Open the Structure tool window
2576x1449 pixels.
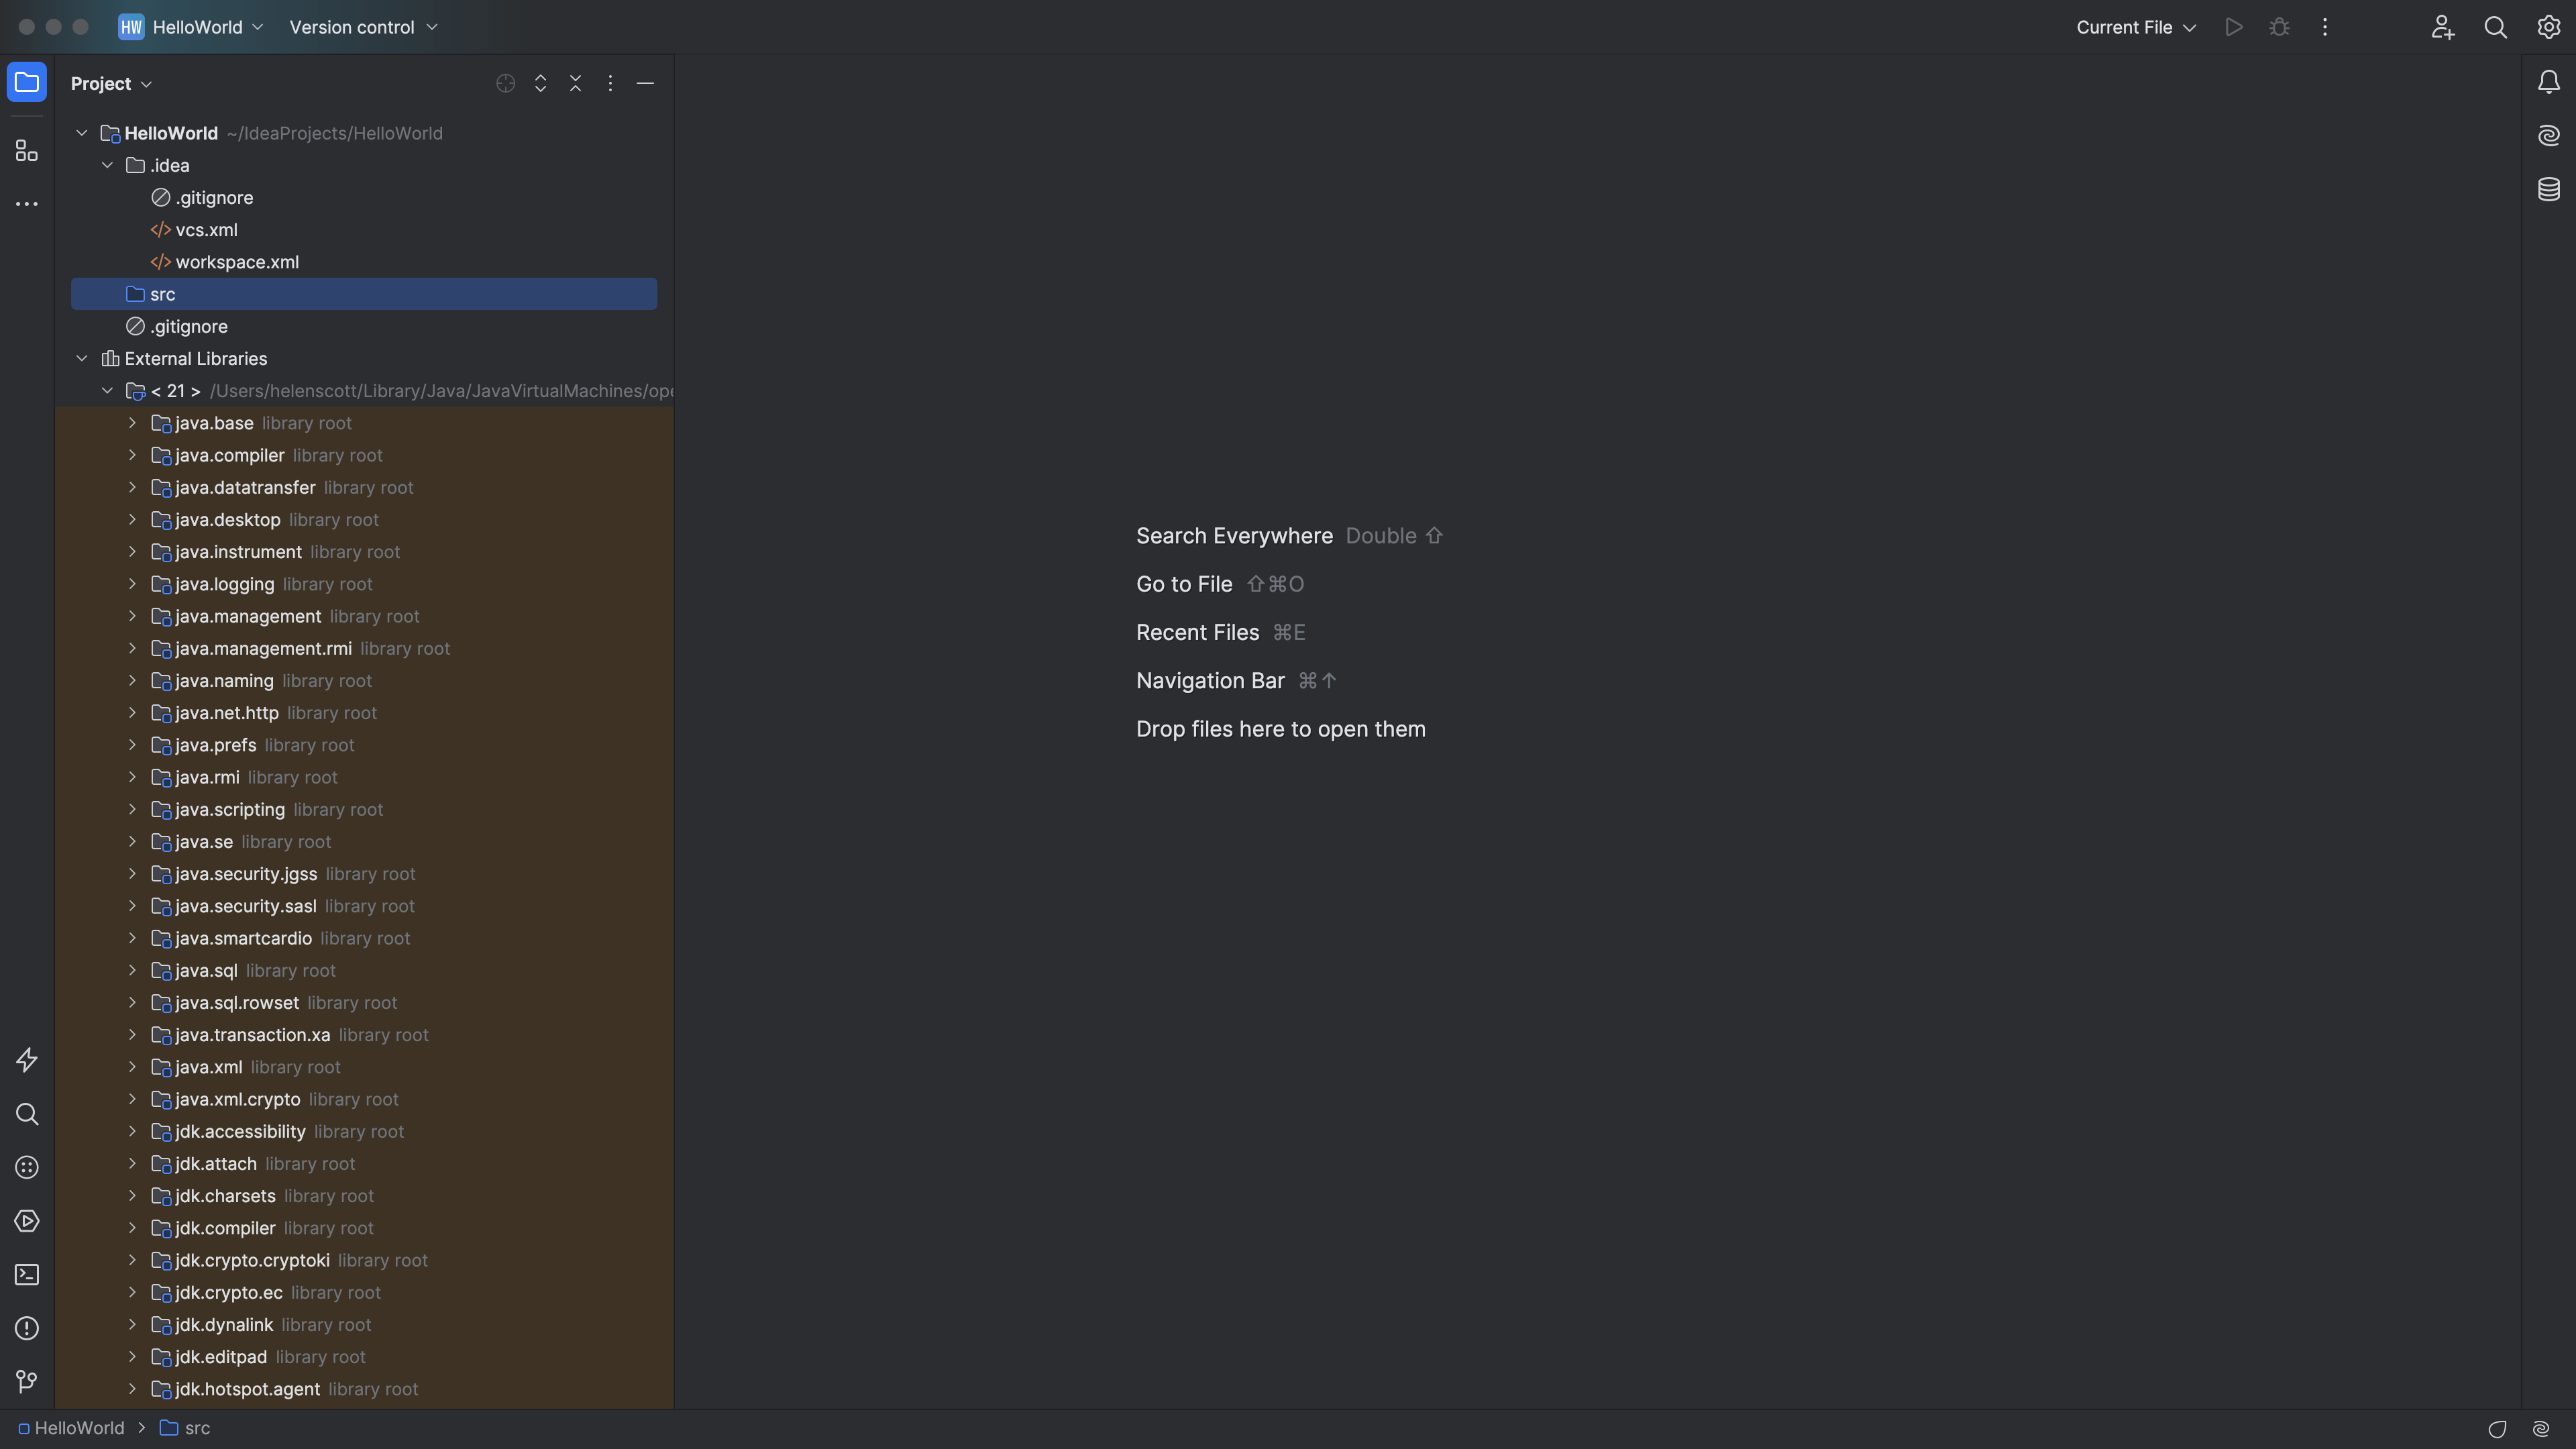[26, 150]
